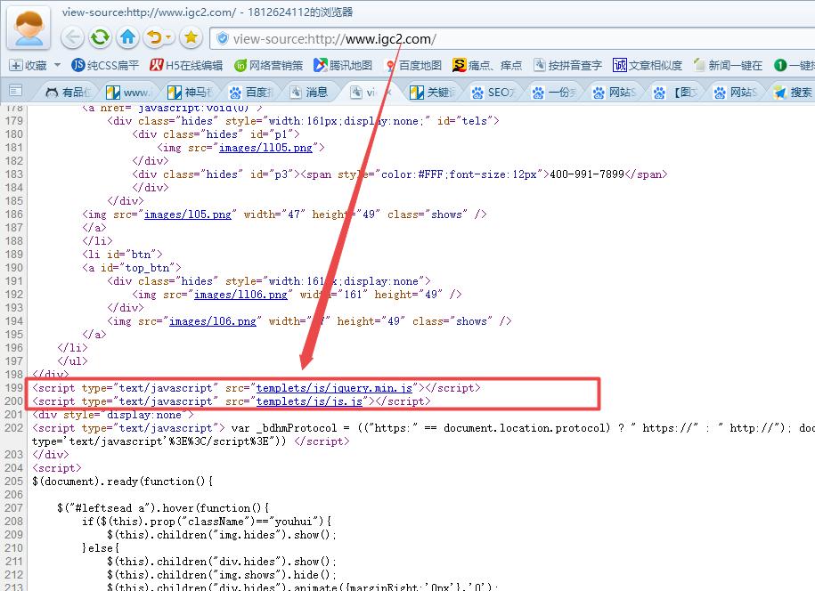Refresh the page with reload icon
815x591 pixels.
[x=100, y=37]
